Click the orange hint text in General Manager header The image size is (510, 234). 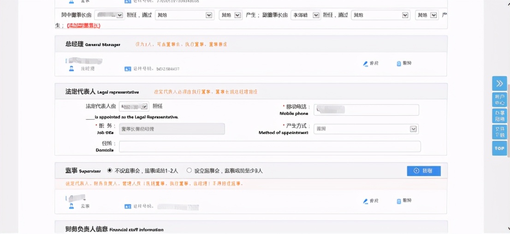(181, 45)
